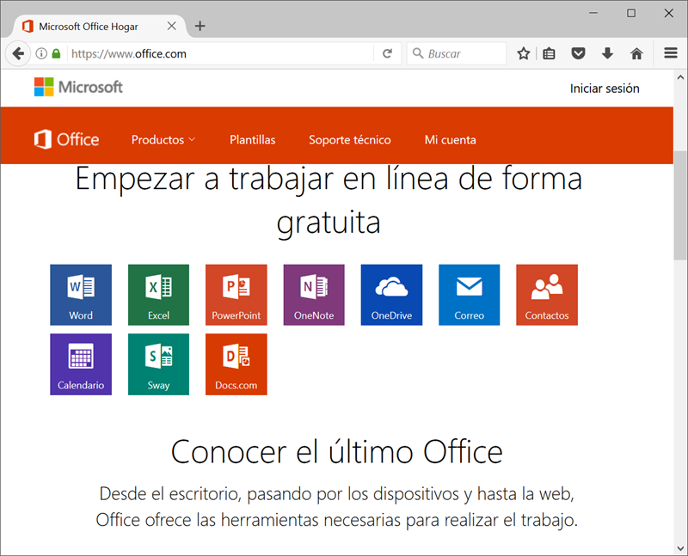The width and height of the screenshot is (688, 556).
Task: Close the Microsoft Office Hogar tab
Action: pos(171,26)
